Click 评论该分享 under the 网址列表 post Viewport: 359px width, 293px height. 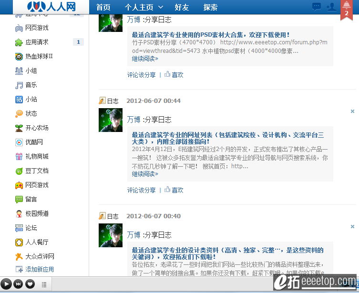point(141,190)
